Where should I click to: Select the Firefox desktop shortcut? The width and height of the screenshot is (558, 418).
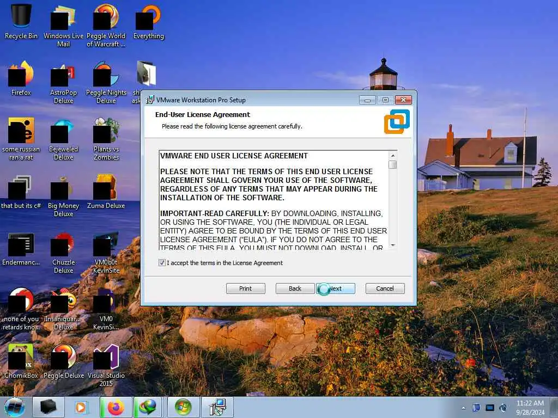[x=21, y=79]
